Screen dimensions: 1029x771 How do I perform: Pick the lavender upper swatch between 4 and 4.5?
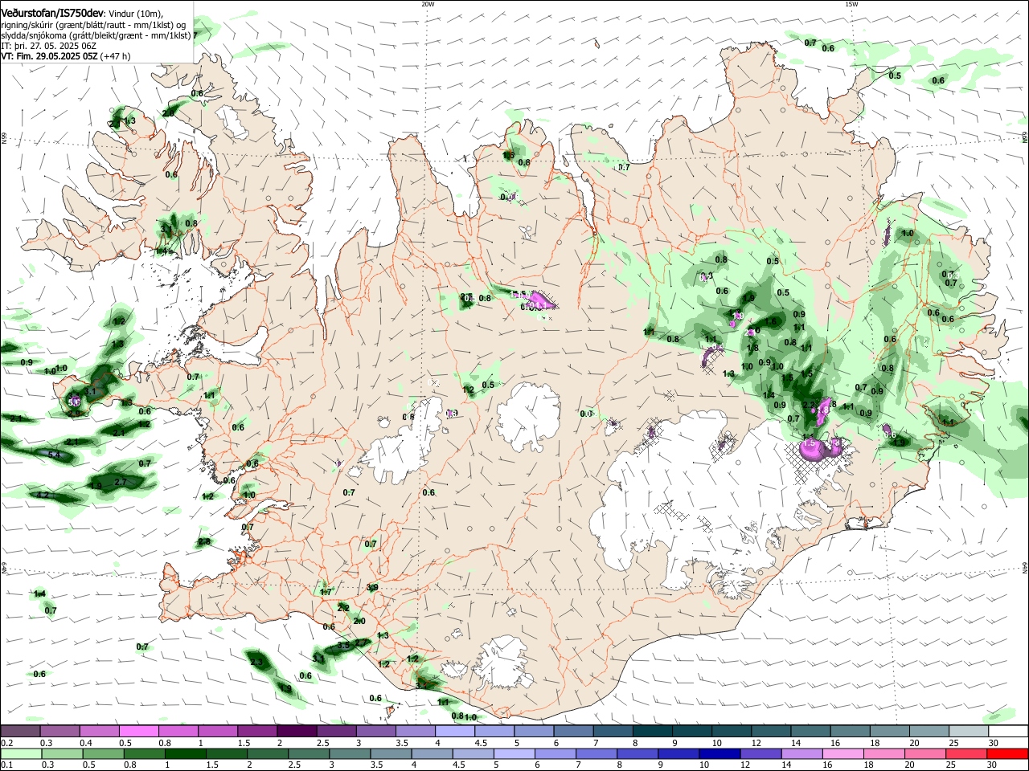click(455, 731)
